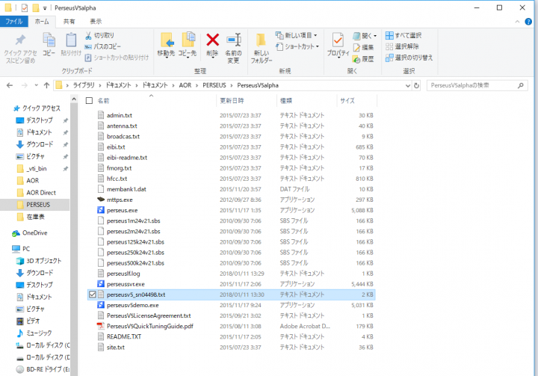538x376 pixels.
Task: Click the help question mark icon
Action: pos(528,22)
